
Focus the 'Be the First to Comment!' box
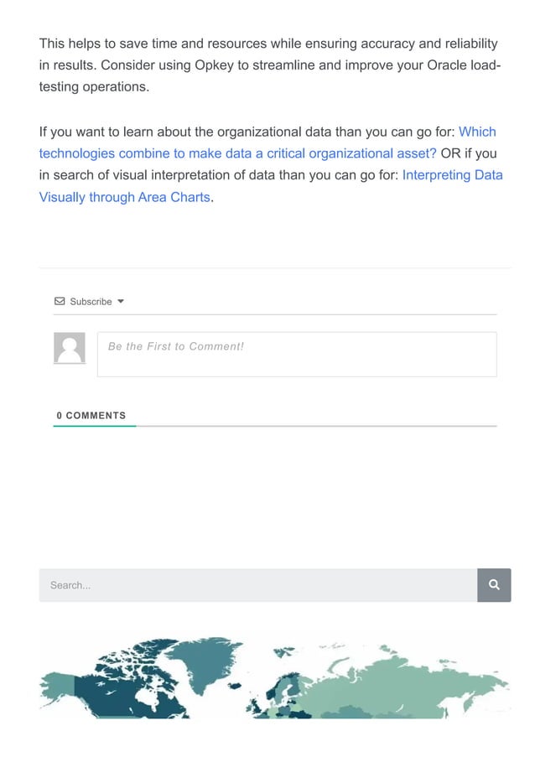coord(297,354)
